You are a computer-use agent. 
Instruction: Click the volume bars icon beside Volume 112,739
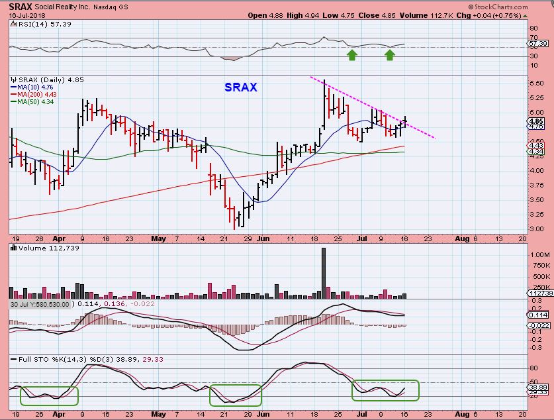click(14, 248)
